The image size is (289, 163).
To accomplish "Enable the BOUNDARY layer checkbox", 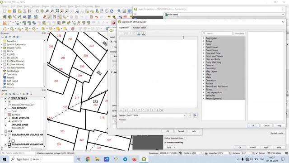I will tap(5, 128).
